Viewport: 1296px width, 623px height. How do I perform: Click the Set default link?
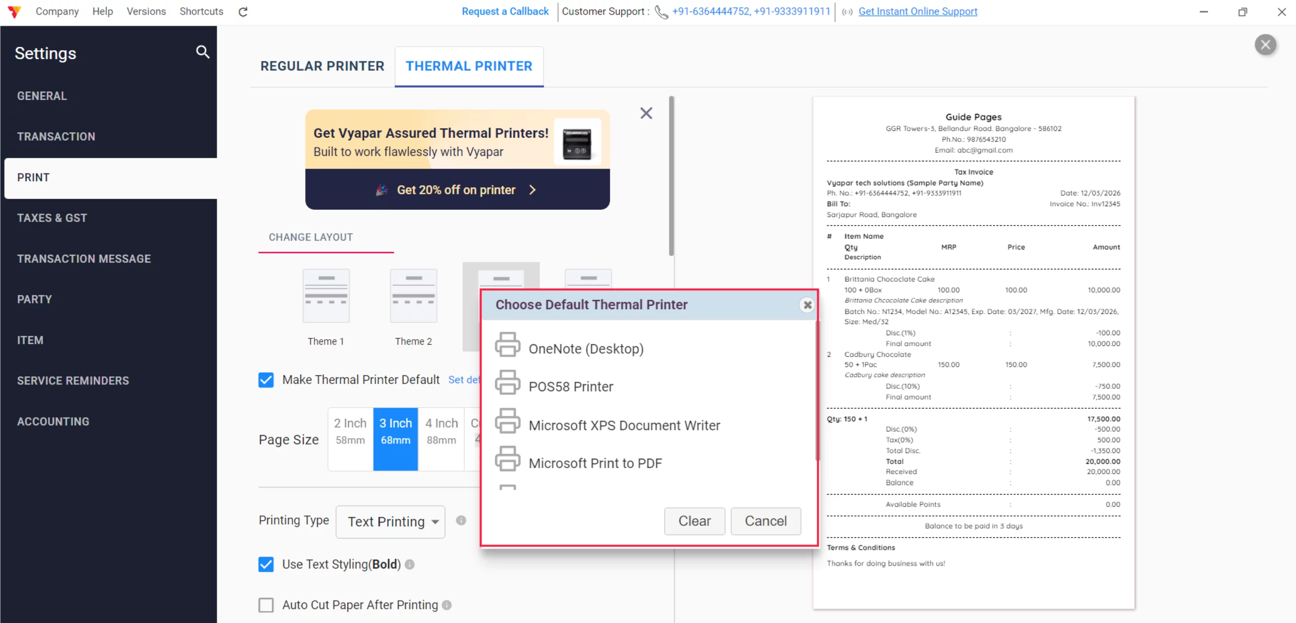(x=464, y=379)
